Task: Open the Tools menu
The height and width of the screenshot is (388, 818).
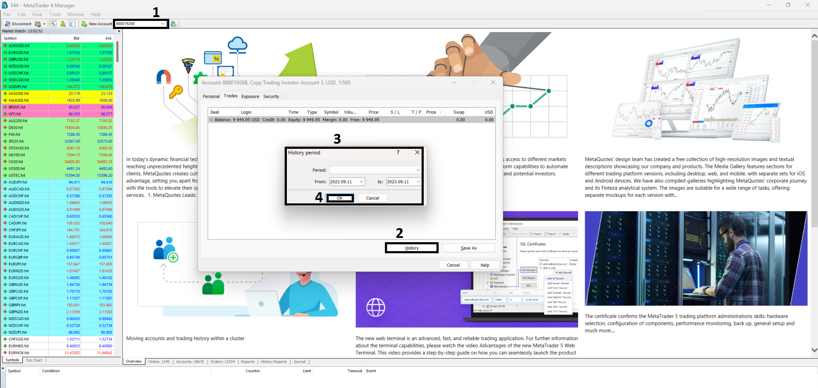Action: [55, 14]
